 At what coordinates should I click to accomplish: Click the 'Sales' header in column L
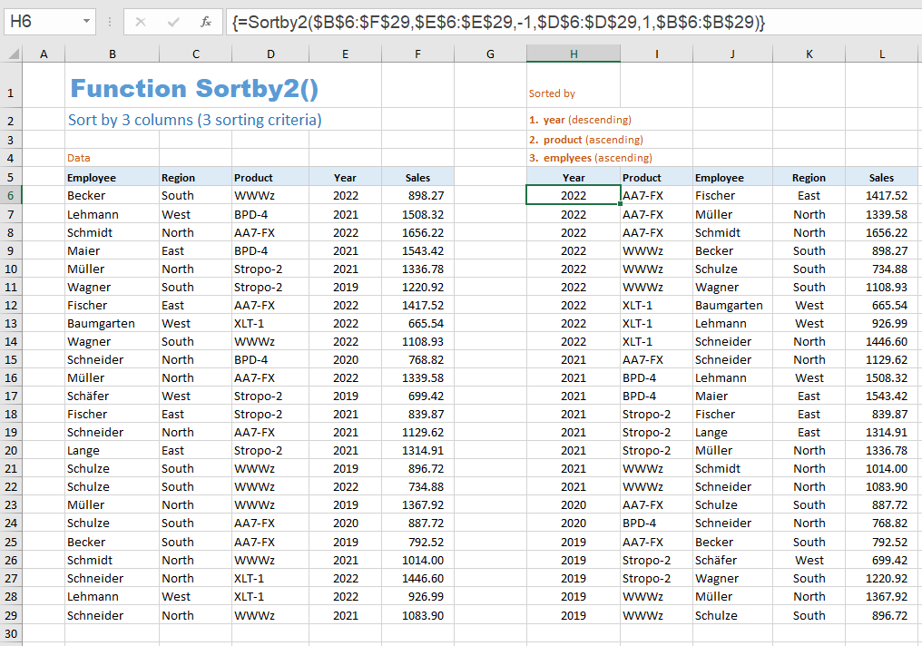(881, 178)
